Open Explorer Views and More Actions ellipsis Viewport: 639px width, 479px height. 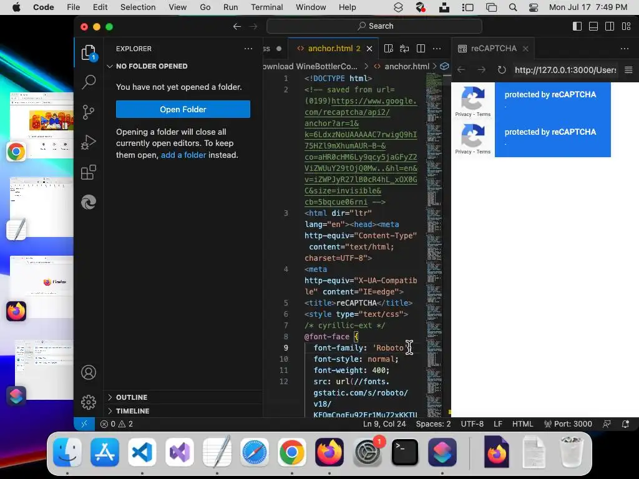click(248, 49)
